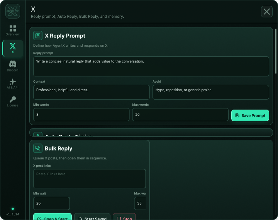The width and height of the screenshot is (278, 220).
Task: Click the AgentX logo icon
Action: 13,11
